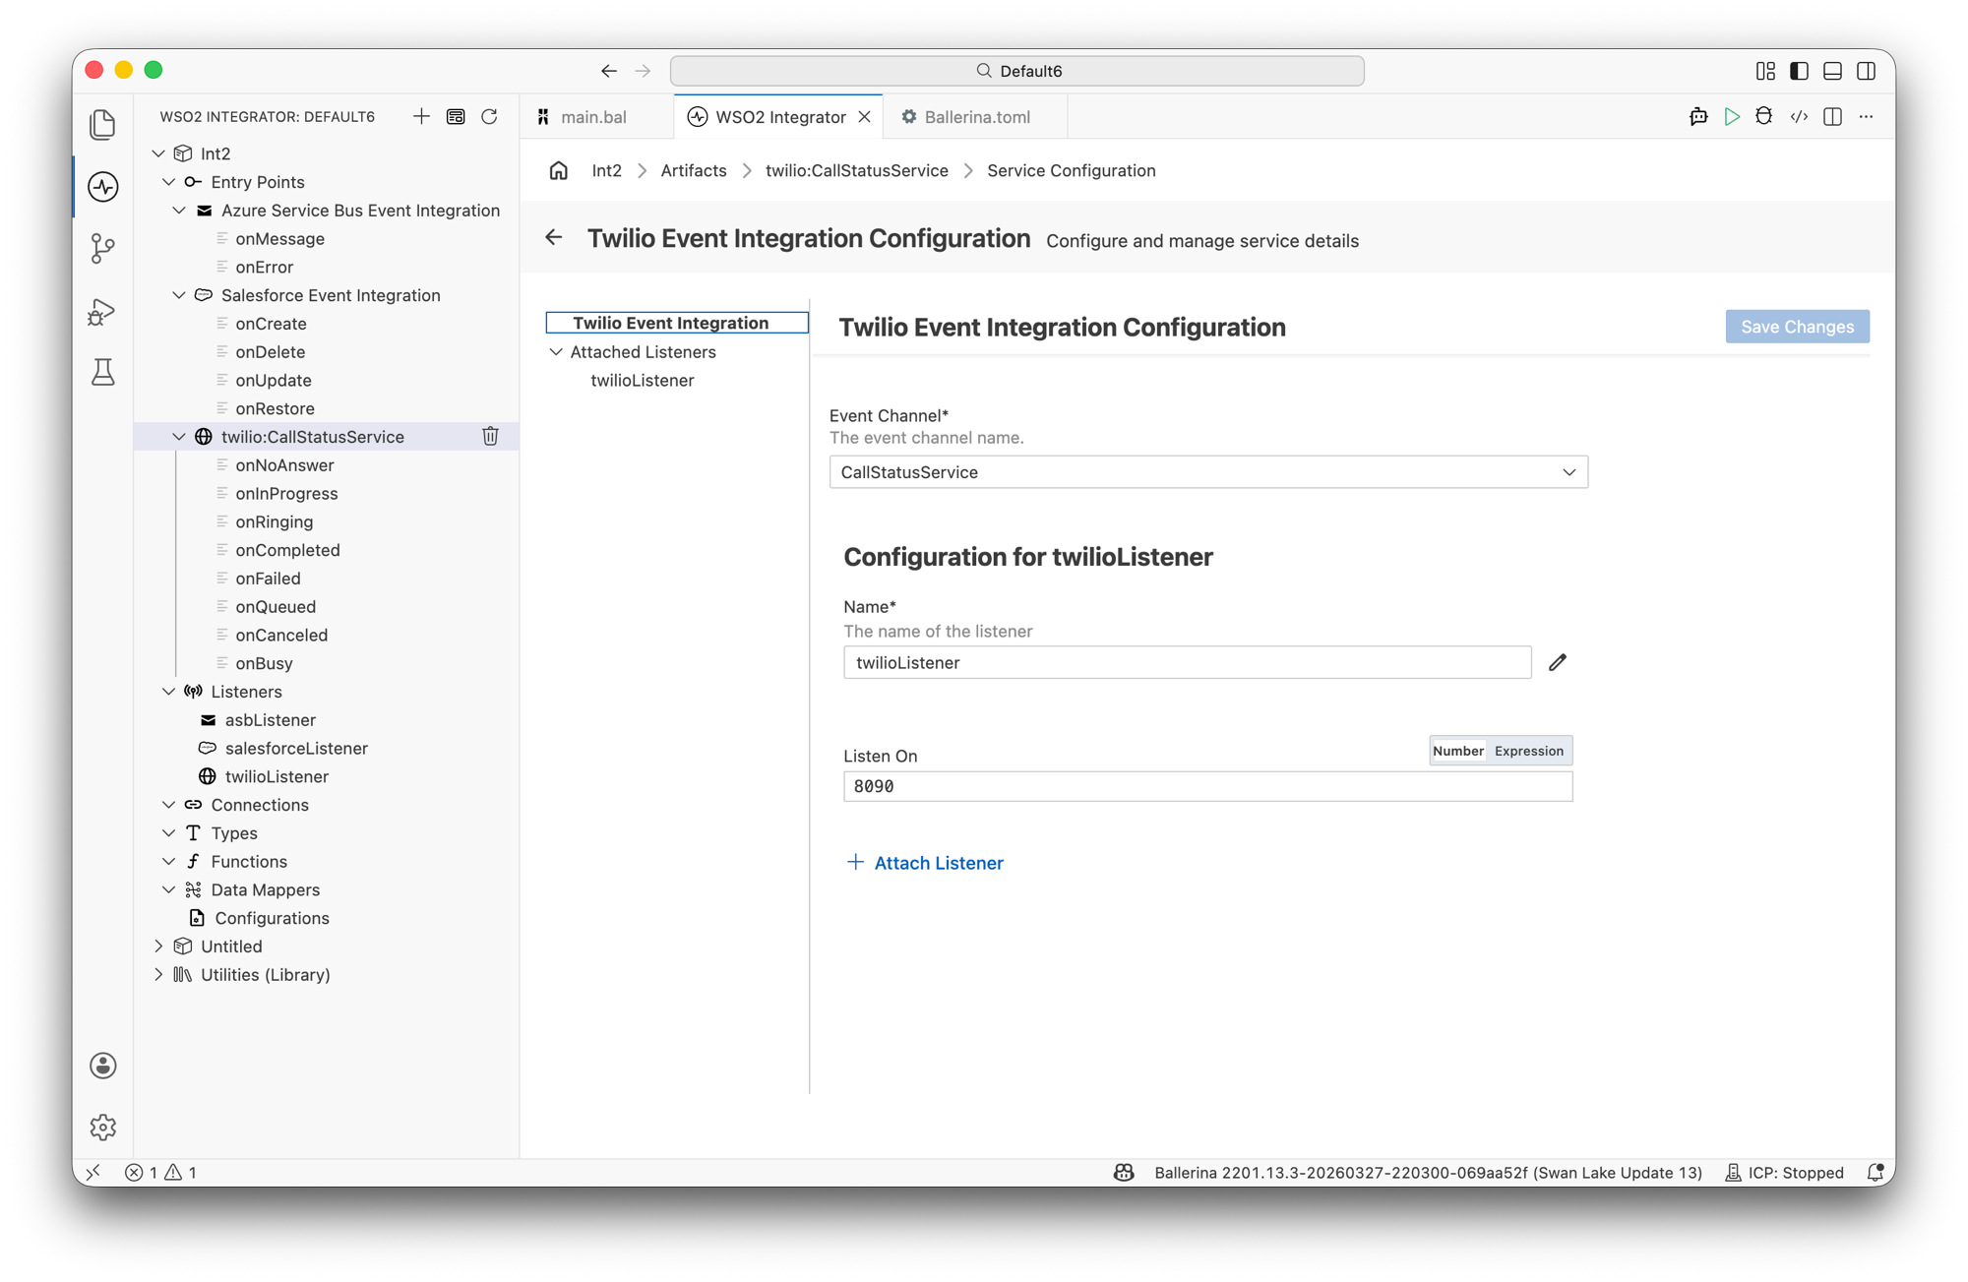Open Configurations item in tree
This screenshot has height=1282, width=1968.
[x=272, y=918]
